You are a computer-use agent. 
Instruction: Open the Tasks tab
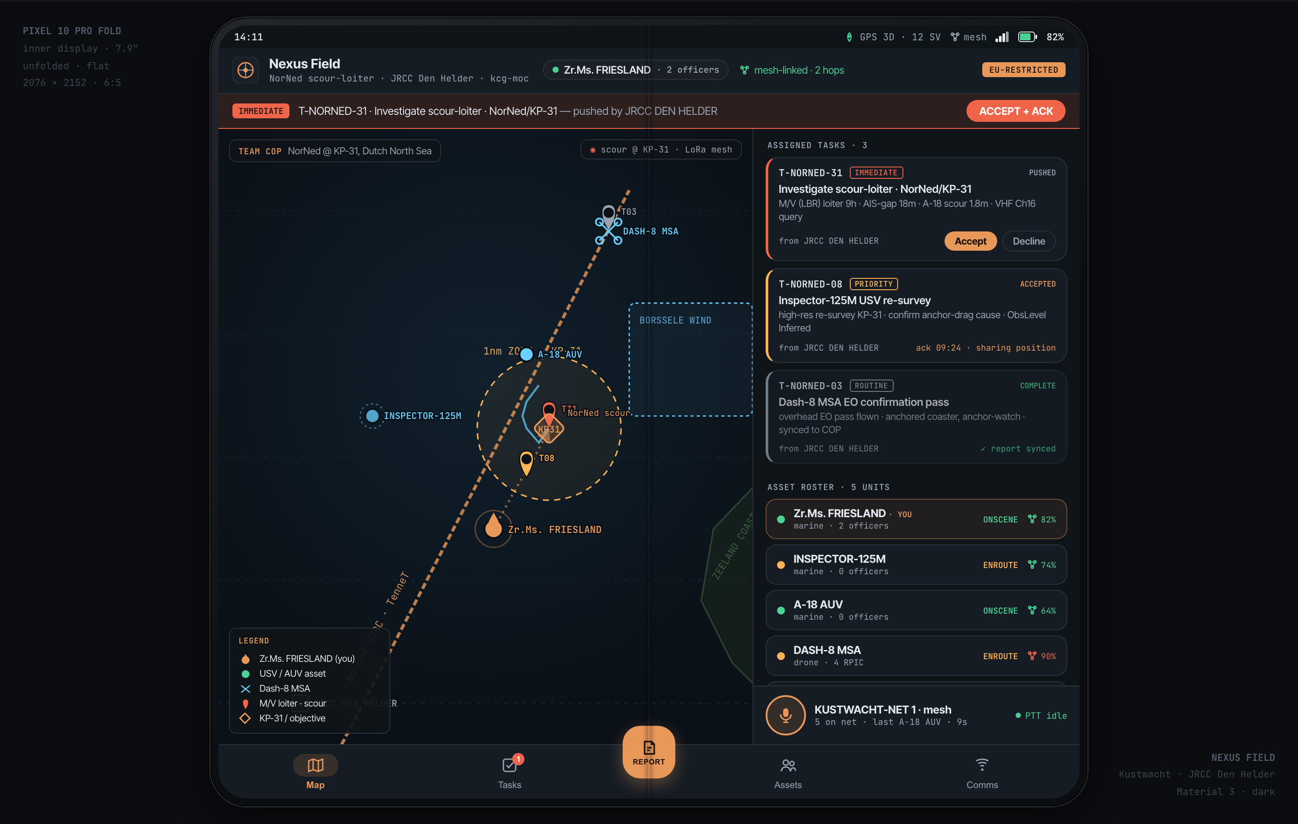pyautogui.click(x=510, y=772)
